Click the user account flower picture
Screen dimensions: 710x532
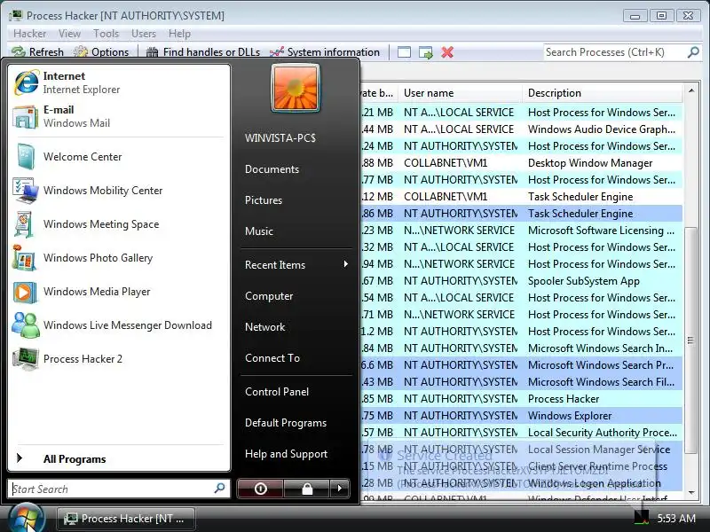click(296, 88)
